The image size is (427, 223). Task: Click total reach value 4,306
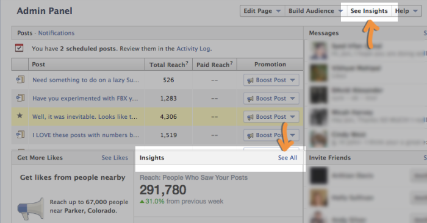[x=168, y=116]
